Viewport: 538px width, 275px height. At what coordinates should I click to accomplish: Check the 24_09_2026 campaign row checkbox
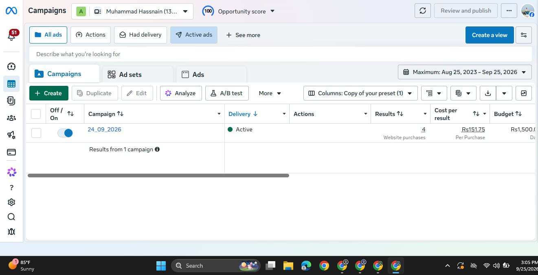(36, 133)
